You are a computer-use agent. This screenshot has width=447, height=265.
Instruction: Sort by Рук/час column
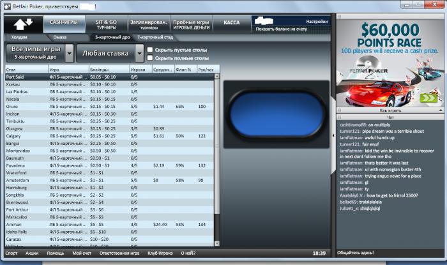(x=208, y=69)
